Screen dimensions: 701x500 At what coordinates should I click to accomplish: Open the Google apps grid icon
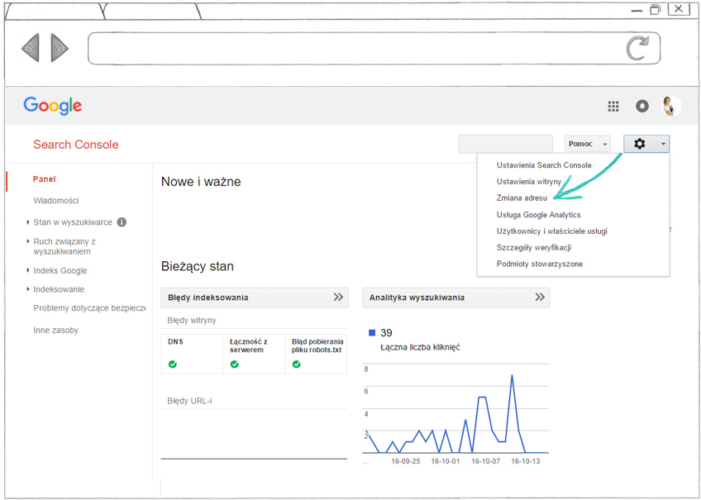[x=613, y=107]
